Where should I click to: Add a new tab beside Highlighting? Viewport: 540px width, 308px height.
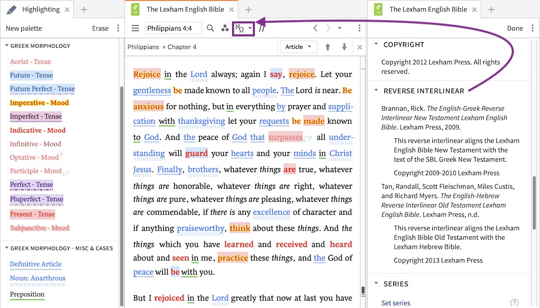tap(84, 10)
